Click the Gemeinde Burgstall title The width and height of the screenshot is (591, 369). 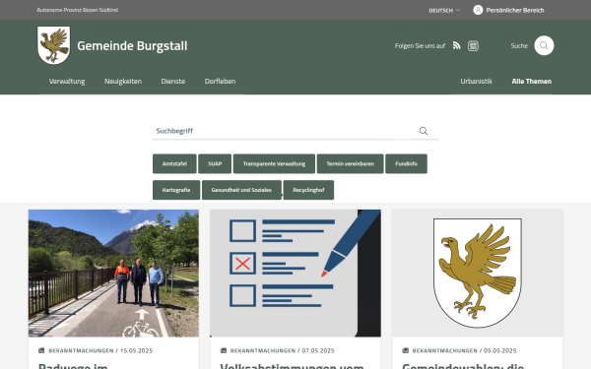coord(132,45)
